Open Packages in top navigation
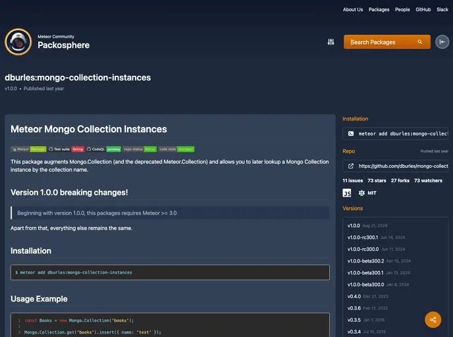The height and width of the screenshot is (337, 453). tap(379, 9)
